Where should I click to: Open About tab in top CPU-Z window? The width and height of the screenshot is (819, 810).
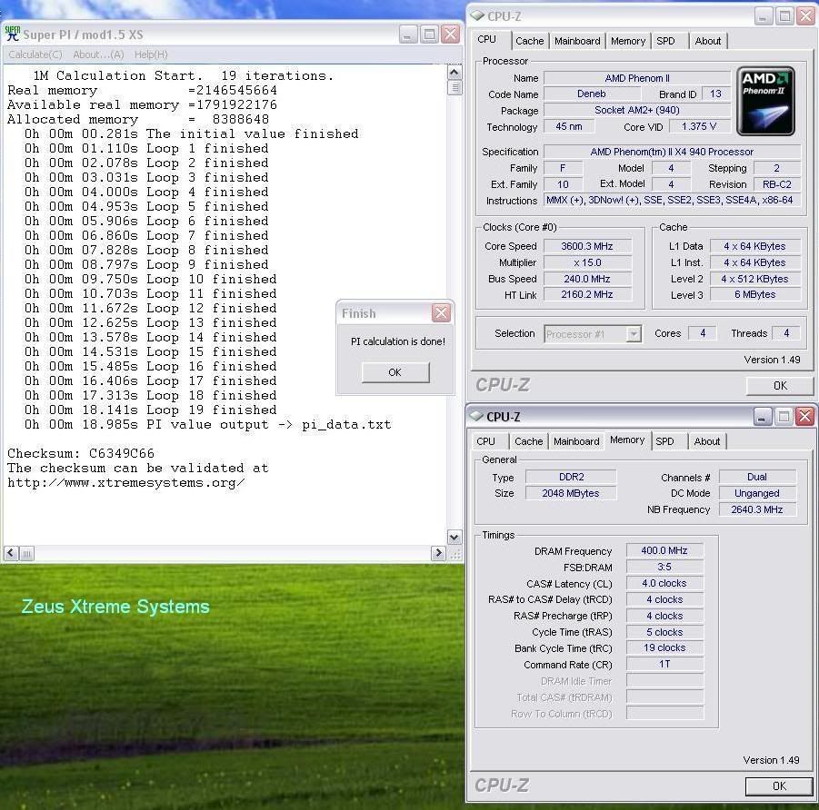coord(708,41)
